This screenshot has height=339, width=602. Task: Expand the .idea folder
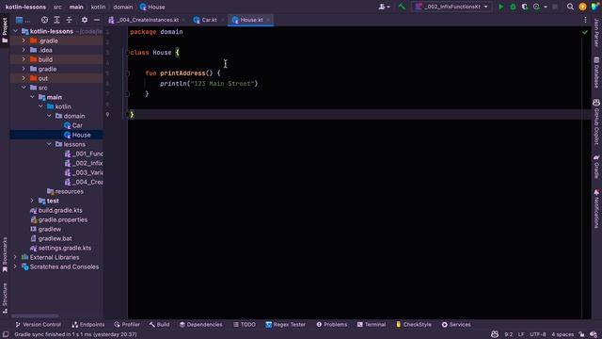tap(24, 50)
